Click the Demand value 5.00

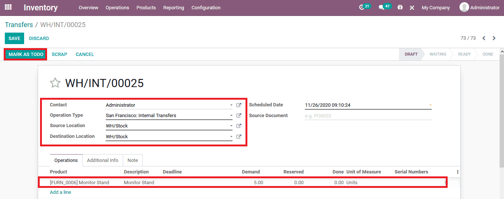click(258, 183)
